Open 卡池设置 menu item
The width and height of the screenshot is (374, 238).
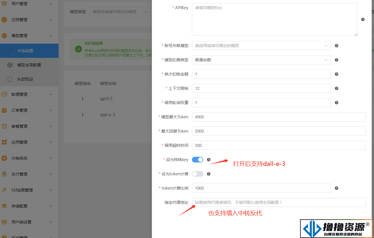[29, 51]
